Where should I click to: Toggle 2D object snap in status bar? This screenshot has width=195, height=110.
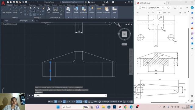click(x=80, y=102)
